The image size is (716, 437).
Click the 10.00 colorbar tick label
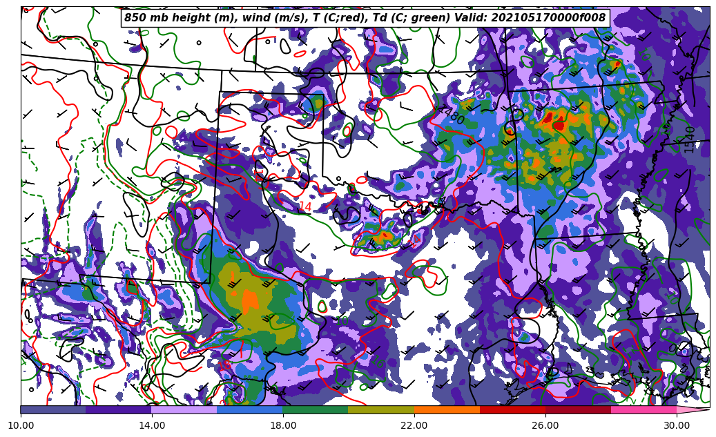point(21,425)
